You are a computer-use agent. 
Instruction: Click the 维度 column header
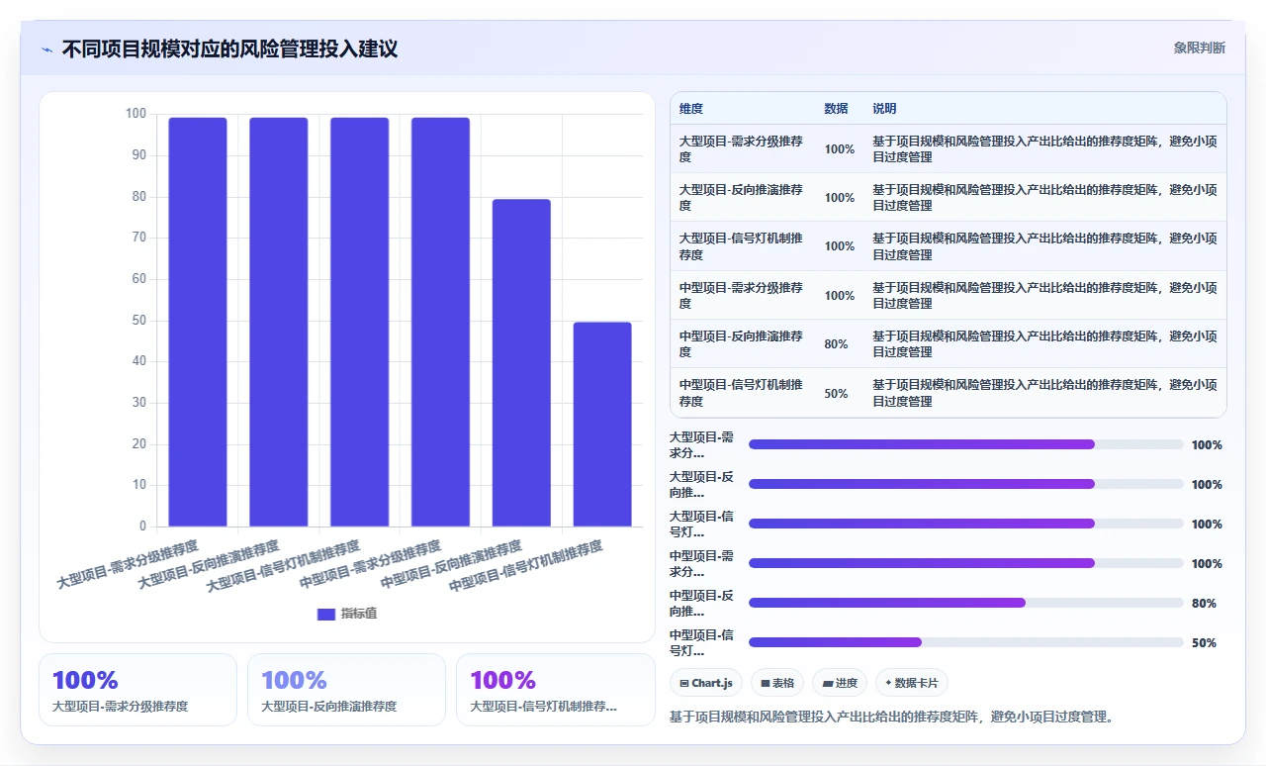[x=691, y=109]
